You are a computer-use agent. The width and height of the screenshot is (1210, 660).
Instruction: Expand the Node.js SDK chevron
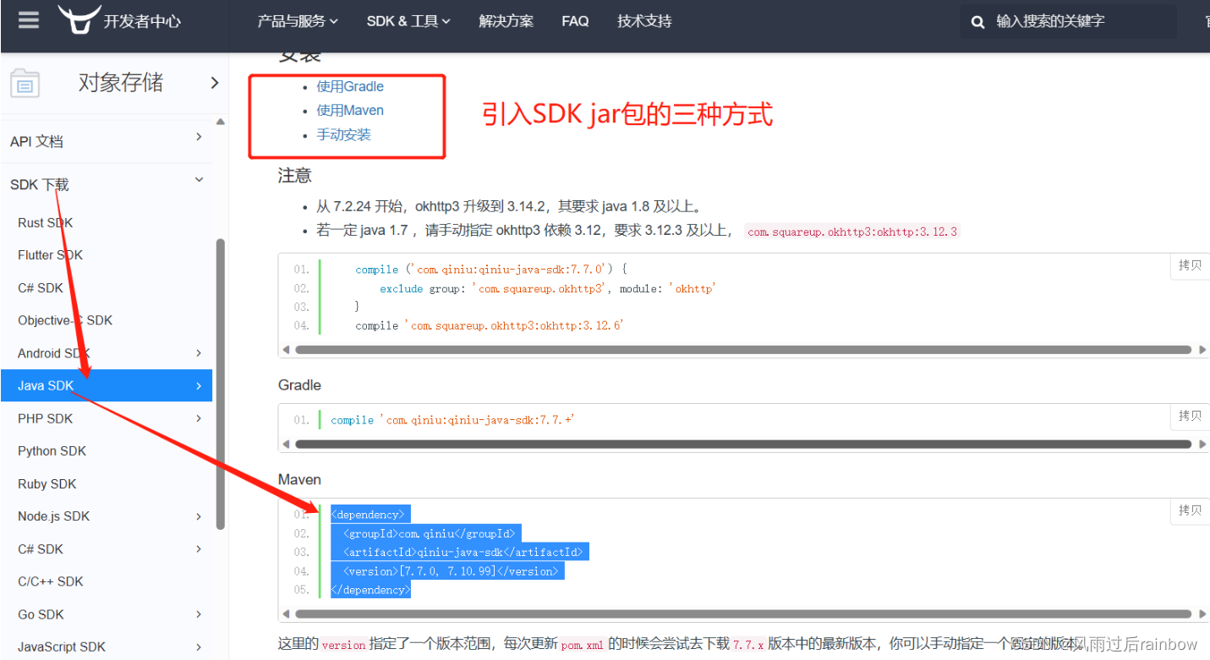point(199,516)
